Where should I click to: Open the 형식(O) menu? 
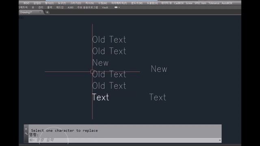click(x=49, y=3)
